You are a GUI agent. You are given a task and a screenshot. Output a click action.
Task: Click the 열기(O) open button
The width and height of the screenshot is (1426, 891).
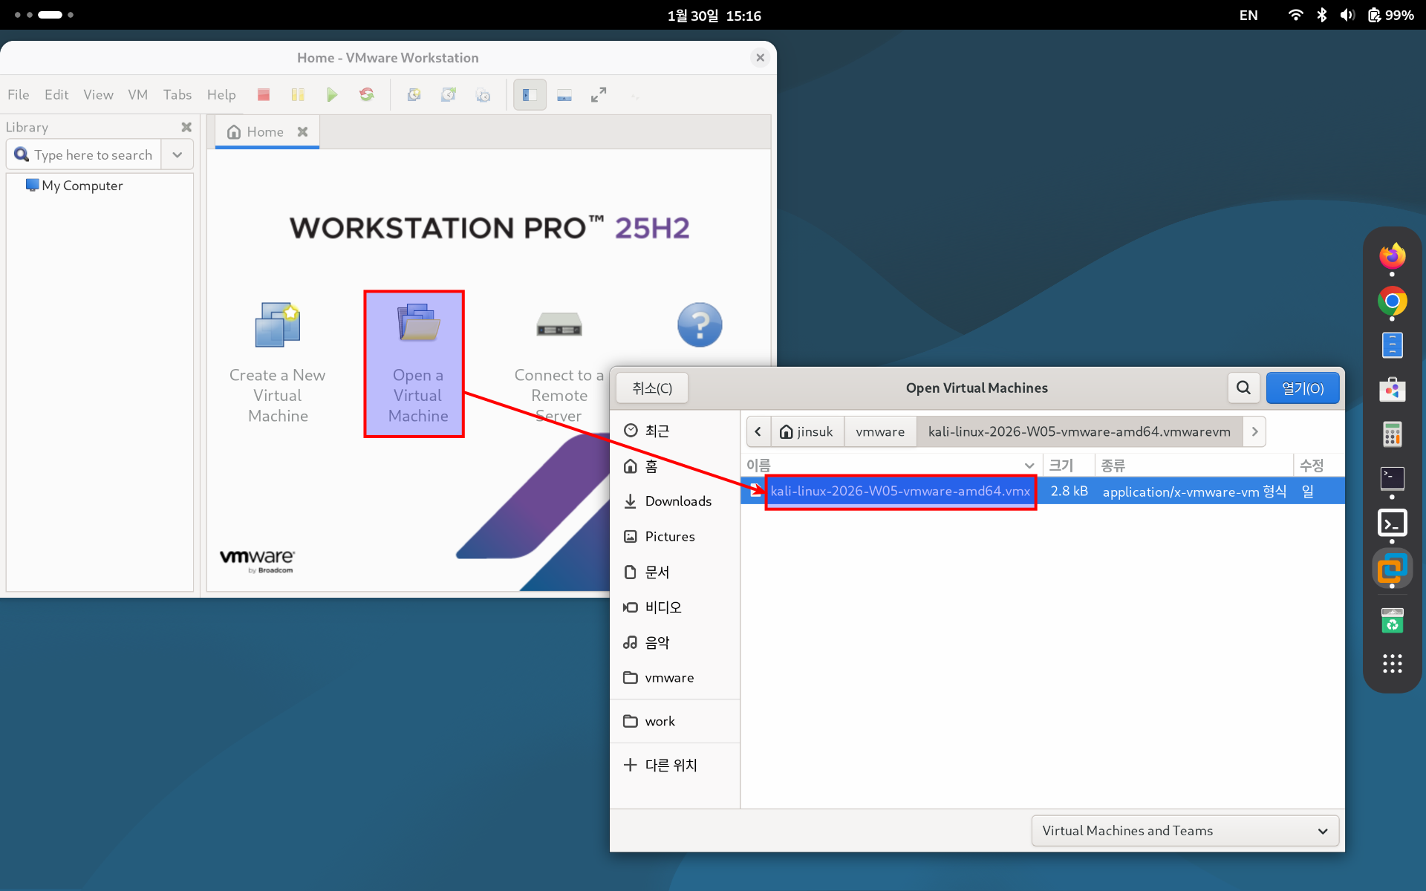pyautogui.click(x=1303, y=388)
